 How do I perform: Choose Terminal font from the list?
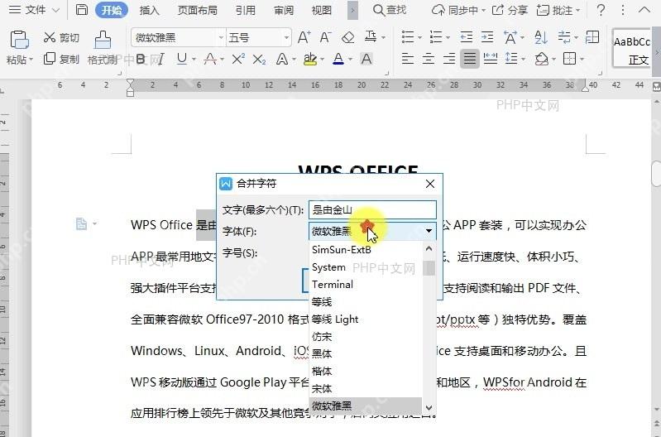(x=366, y=285)
